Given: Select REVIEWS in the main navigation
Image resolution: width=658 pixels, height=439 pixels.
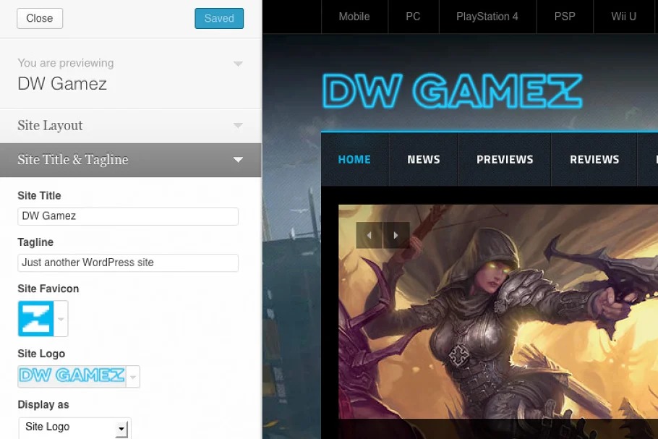Looking at the screenshot, I should [594, 160].
